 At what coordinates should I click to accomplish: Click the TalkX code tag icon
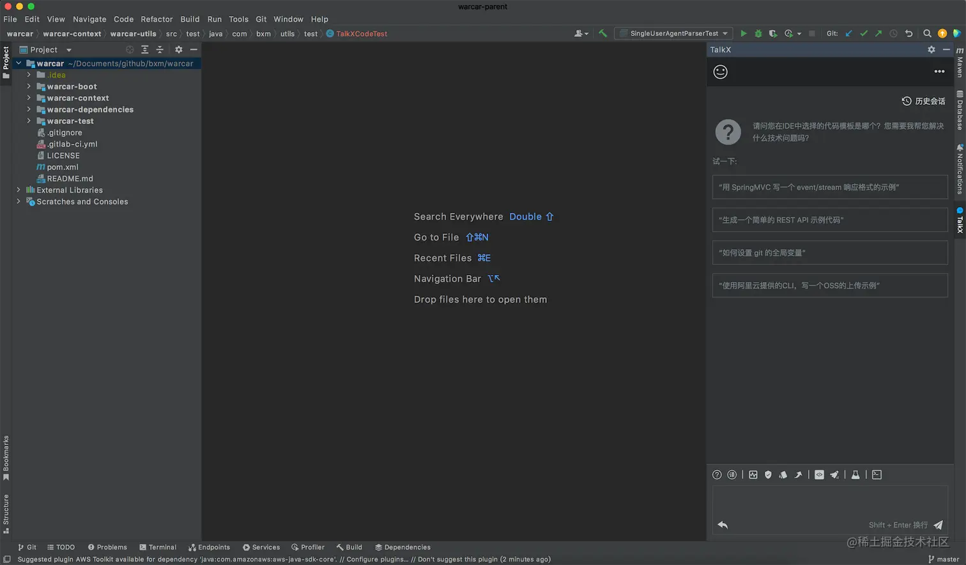click(x=819, y=474)
